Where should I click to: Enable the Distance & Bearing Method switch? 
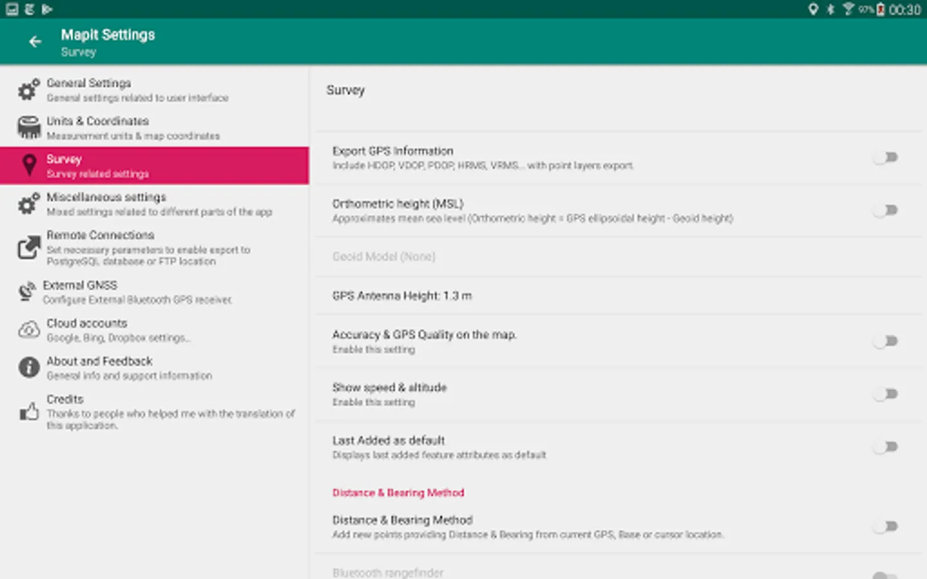[x=886, y=527]
